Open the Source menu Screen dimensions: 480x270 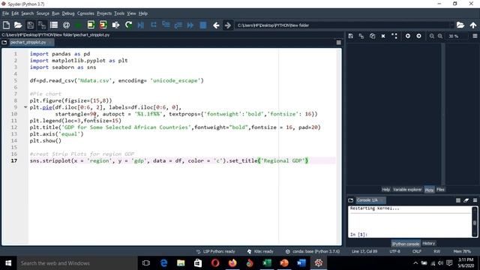43,13
